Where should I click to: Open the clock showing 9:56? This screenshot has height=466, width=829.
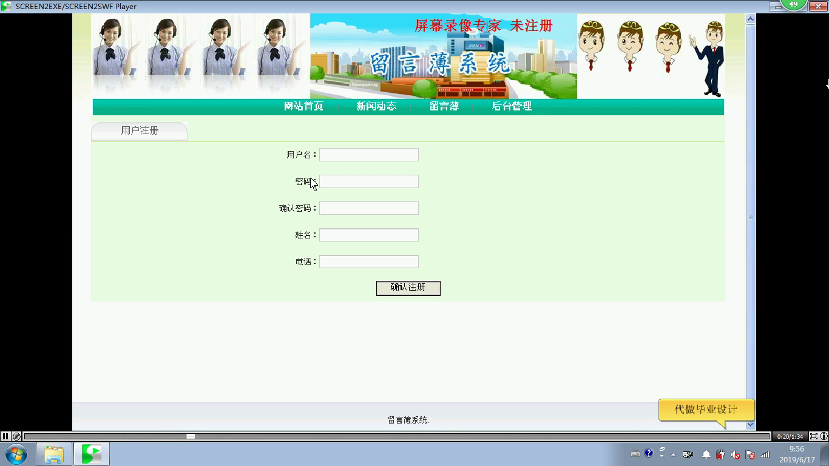click(x=797, y=454)
